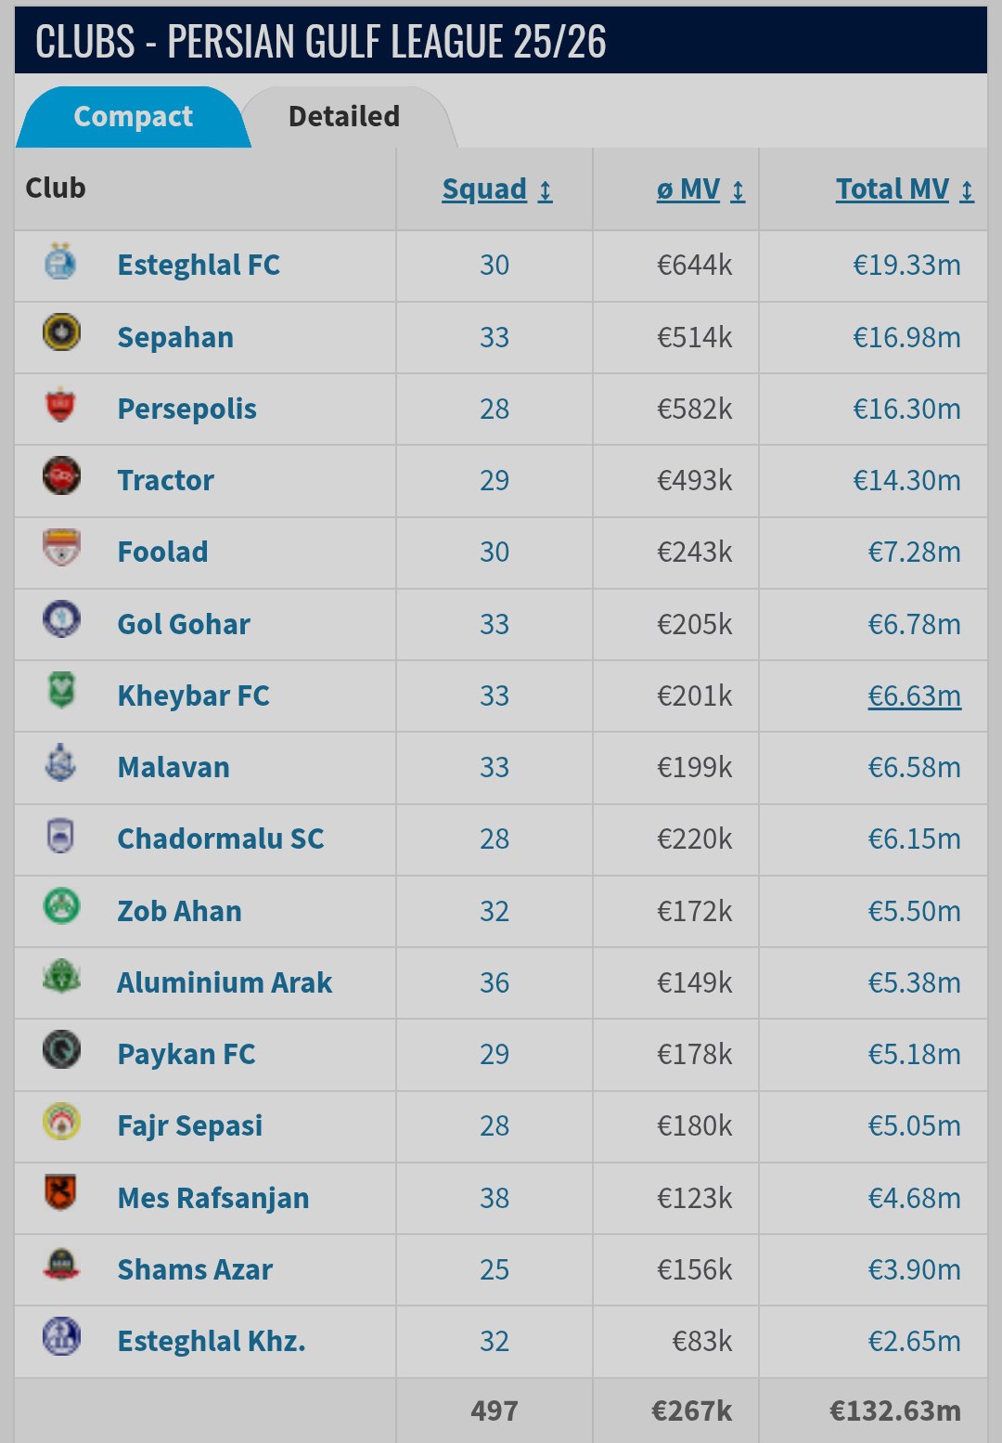Screen dimensions: 1002x1443
Task: Click the Esteghlal FC club crest
Action: 61,263
